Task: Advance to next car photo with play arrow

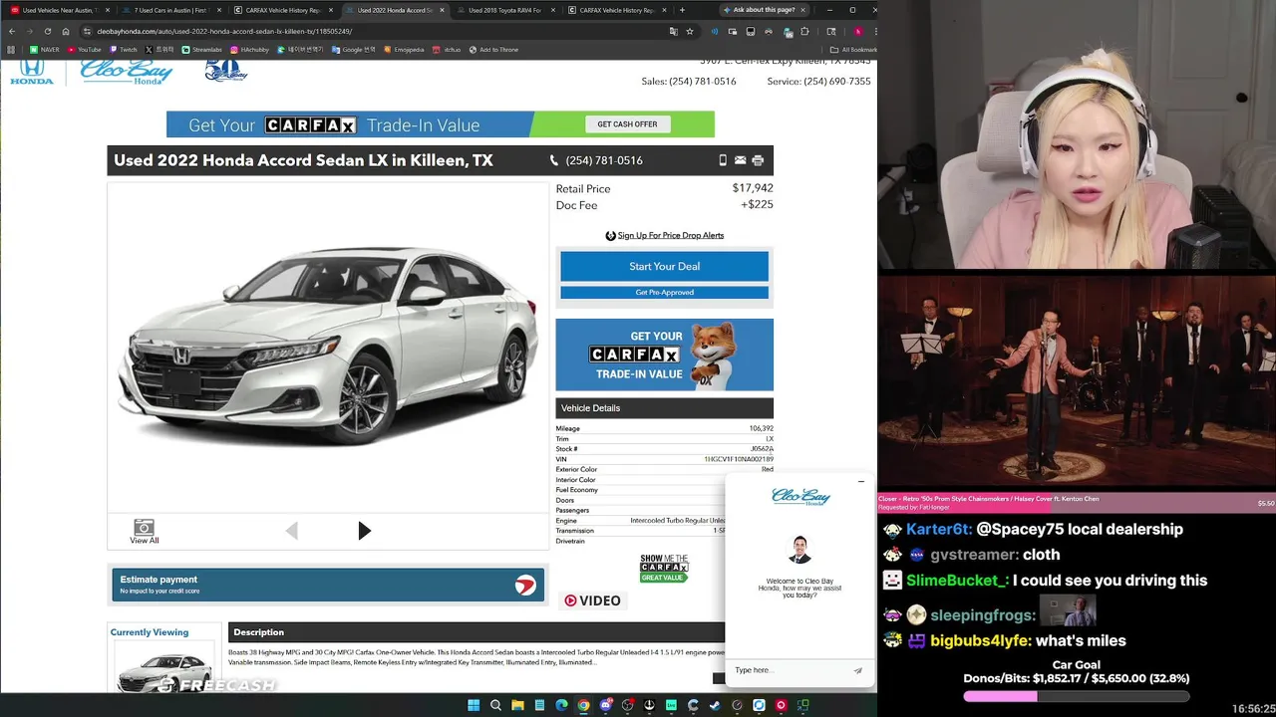Action: tap(364, 531)
